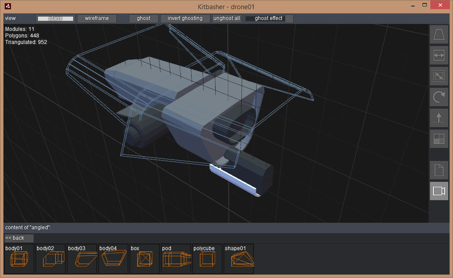Select the shape01 module thumbnail

point(239,259)
